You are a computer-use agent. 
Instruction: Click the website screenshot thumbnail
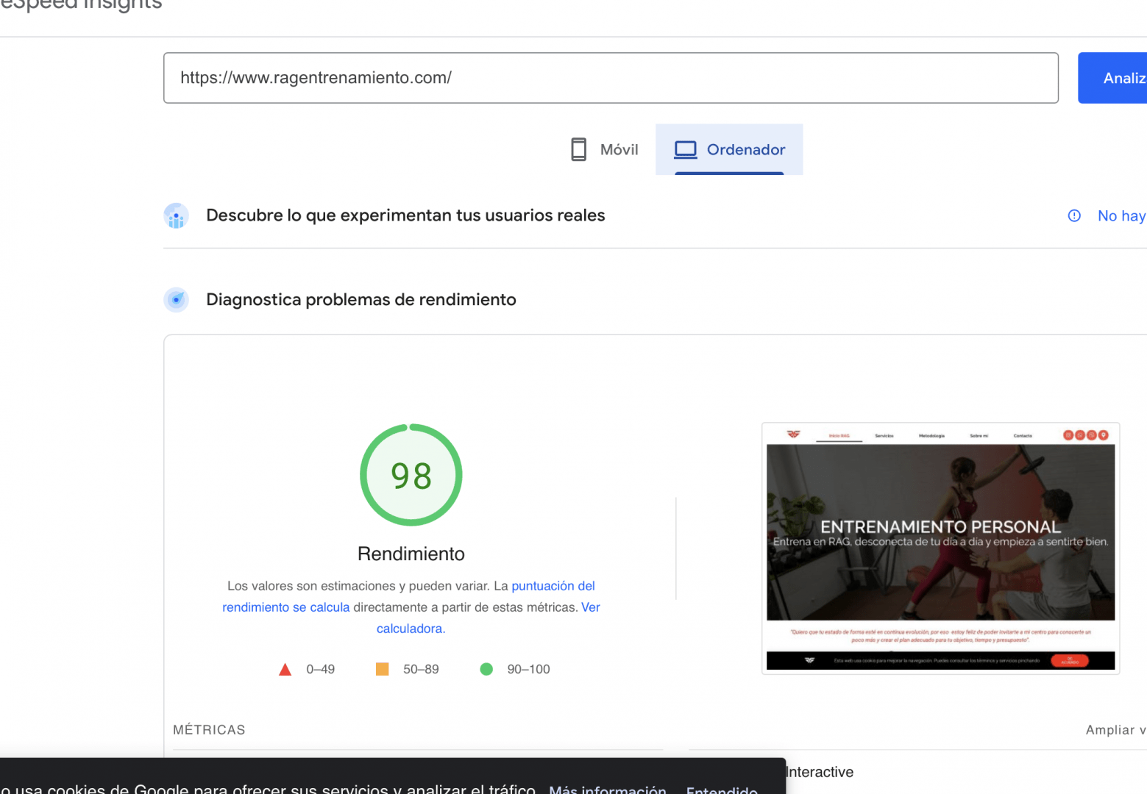click(x=940, y=548)
